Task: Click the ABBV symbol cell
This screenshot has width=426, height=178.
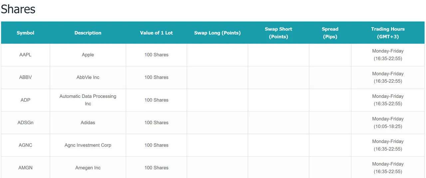Action: click(25, 77)
